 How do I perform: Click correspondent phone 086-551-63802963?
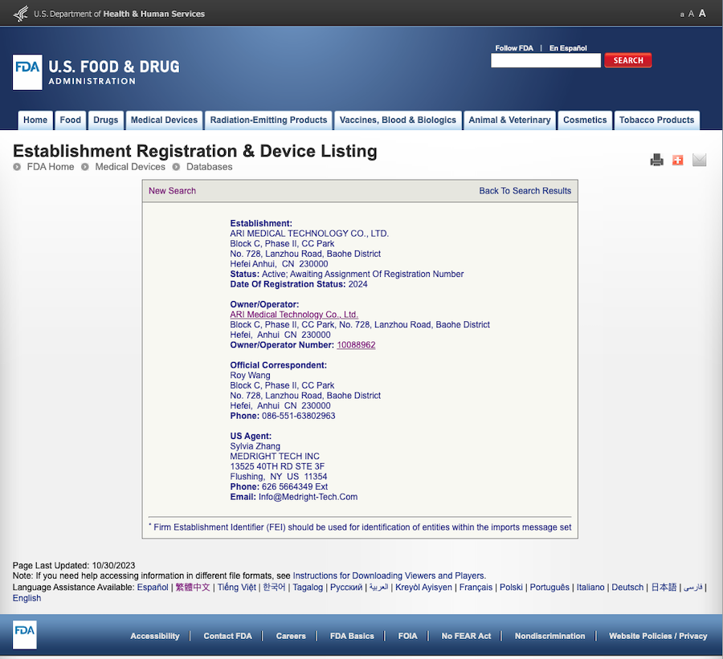298,416
